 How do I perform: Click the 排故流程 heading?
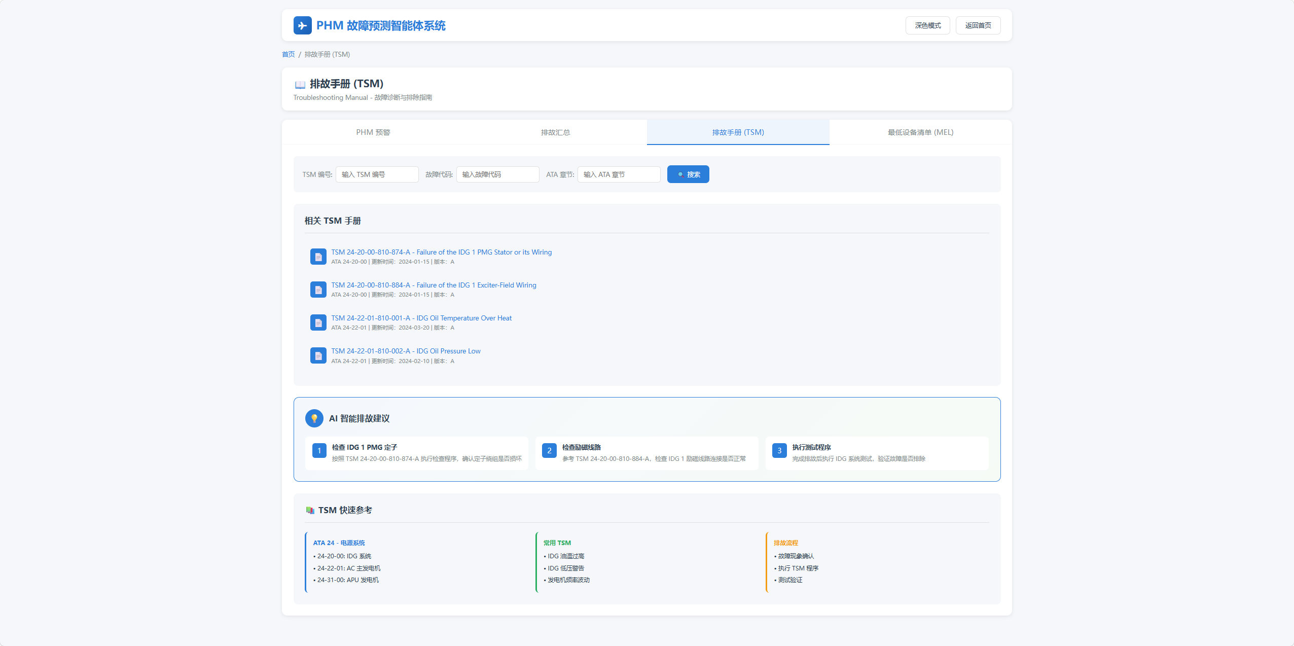click(x=786, y=543)
